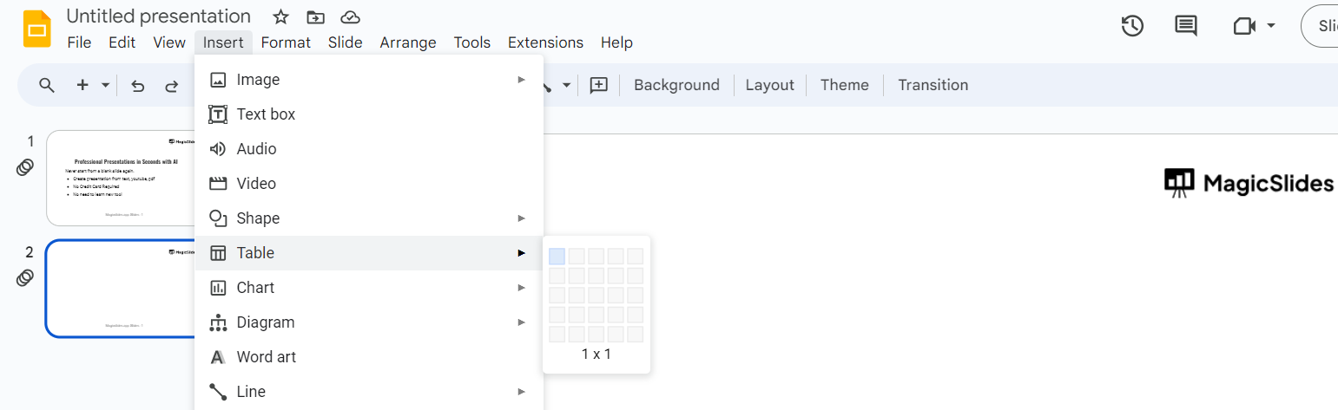This screenshot has width=1338, height=410.
Task: Expand the Chart submenu
Action: click(521, 288)
